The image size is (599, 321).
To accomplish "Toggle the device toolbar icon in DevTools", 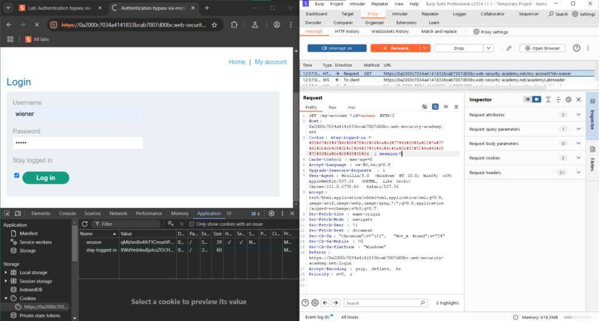I will (18, 213).
